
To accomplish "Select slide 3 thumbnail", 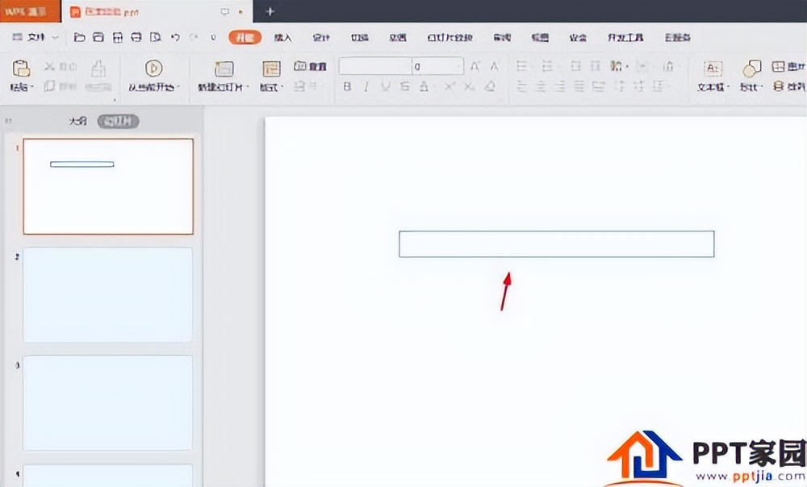I will [x=108, y=402].
